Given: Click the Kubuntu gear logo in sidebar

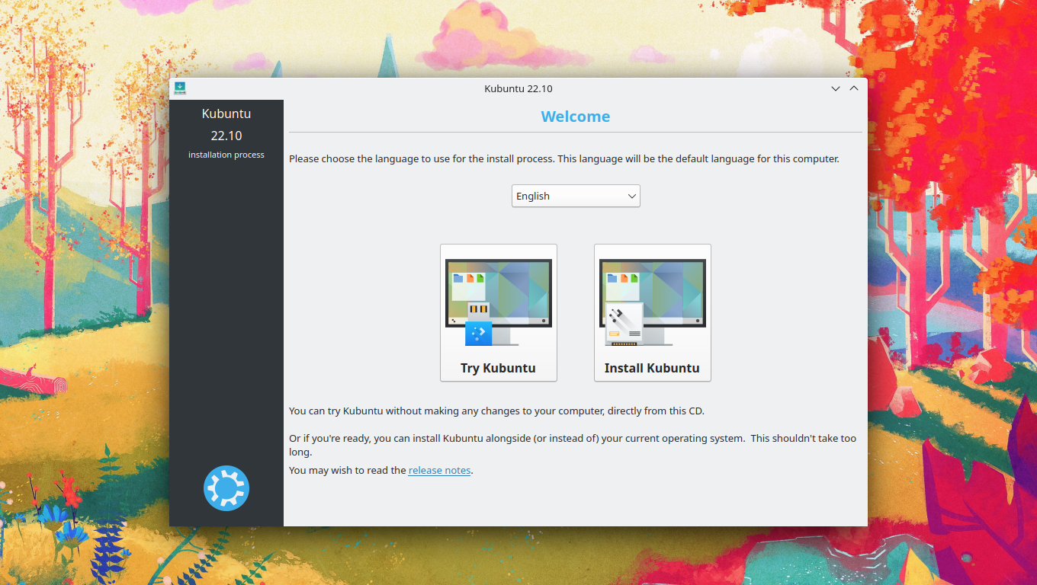Looking at the screenshot, I should tap(226, 488).
